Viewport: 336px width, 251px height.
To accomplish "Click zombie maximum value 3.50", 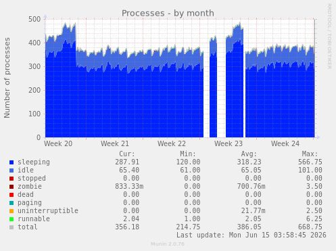I will point(314,187).
